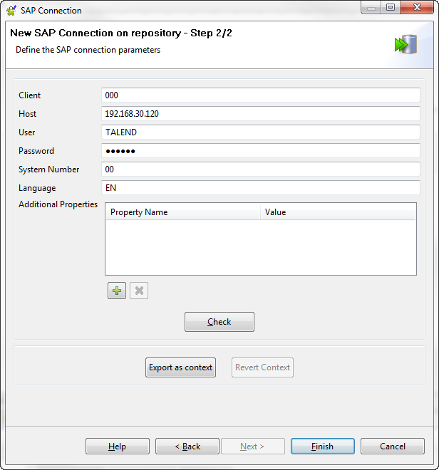Click the database wizard banner icon
439x470 pixels.
pos(406,44)
